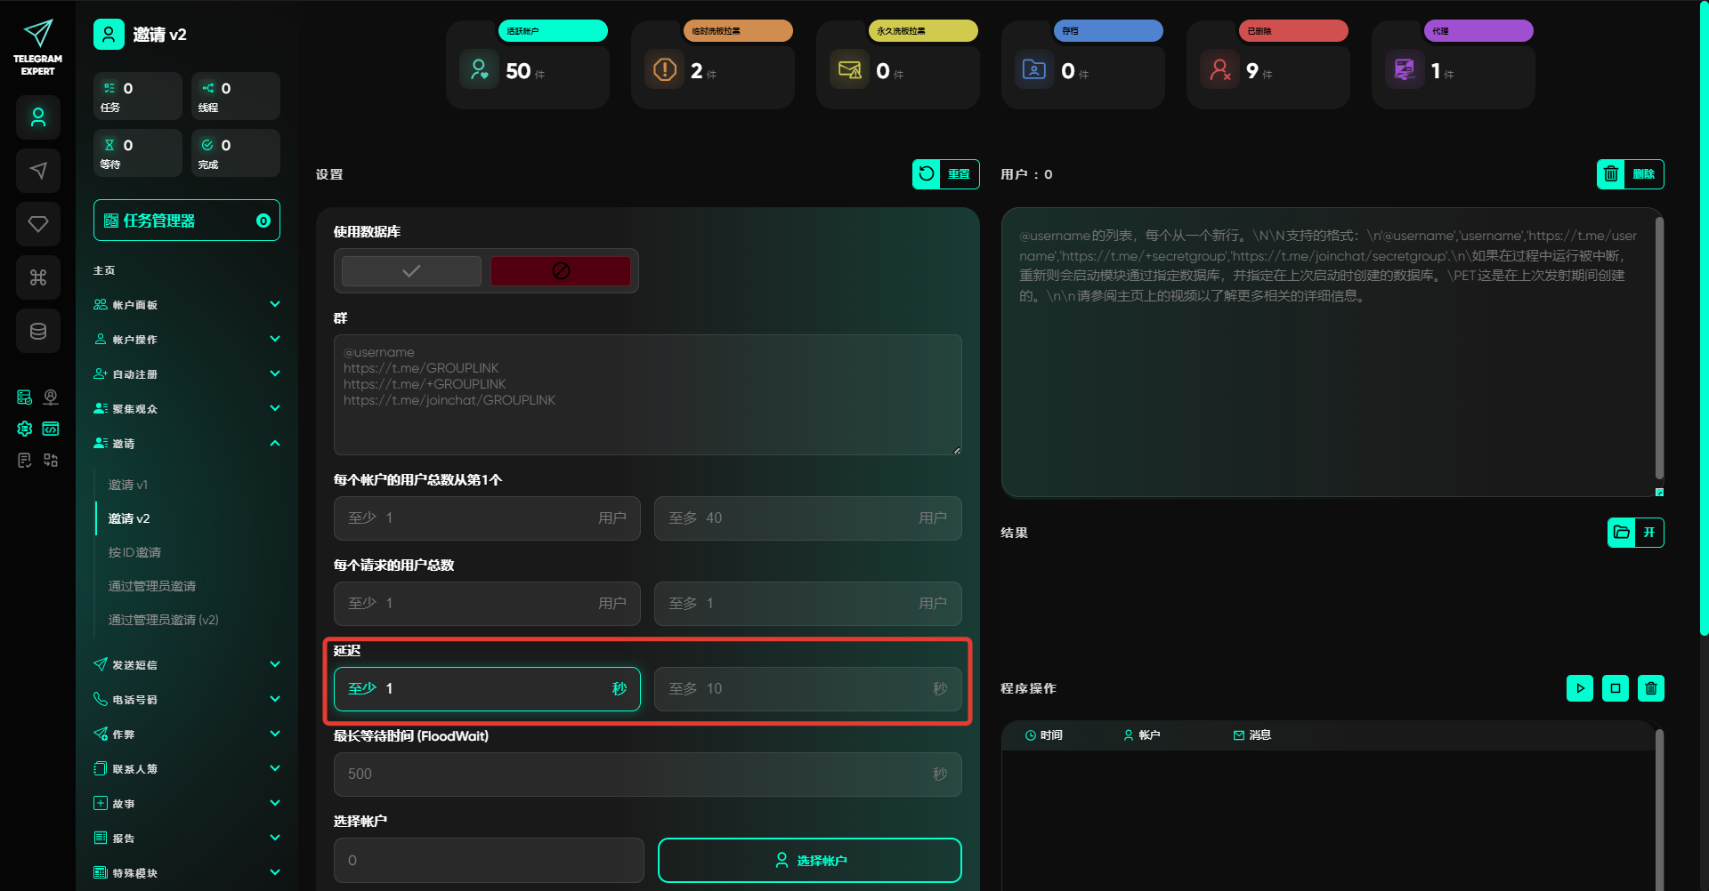Image resolution: width=1709 pixels, height=891 pixels.
Task: Click the database icon in left sidebar
Action: coord(38,331)
